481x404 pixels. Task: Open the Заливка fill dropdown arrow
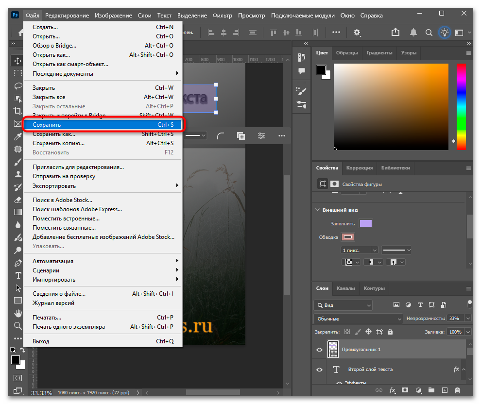(468, 332)
